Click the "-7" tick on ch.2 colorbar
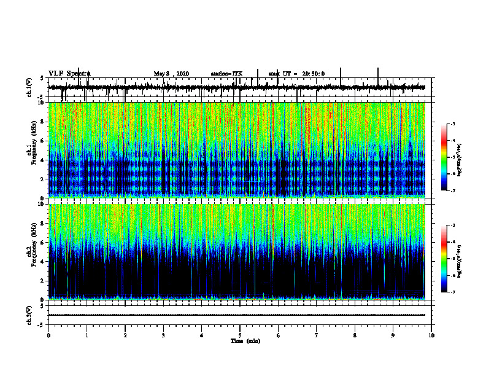 tap(453, 292)
